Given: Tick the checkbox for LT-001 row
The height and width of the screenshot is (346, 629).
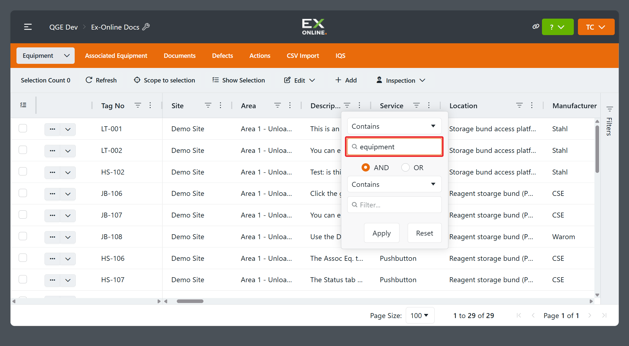Looking at the screenshot, I should [23, 128].
